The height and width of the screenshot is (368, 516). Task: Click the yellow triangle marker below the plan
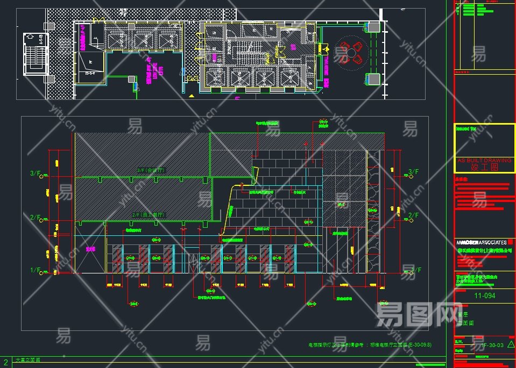191,96
